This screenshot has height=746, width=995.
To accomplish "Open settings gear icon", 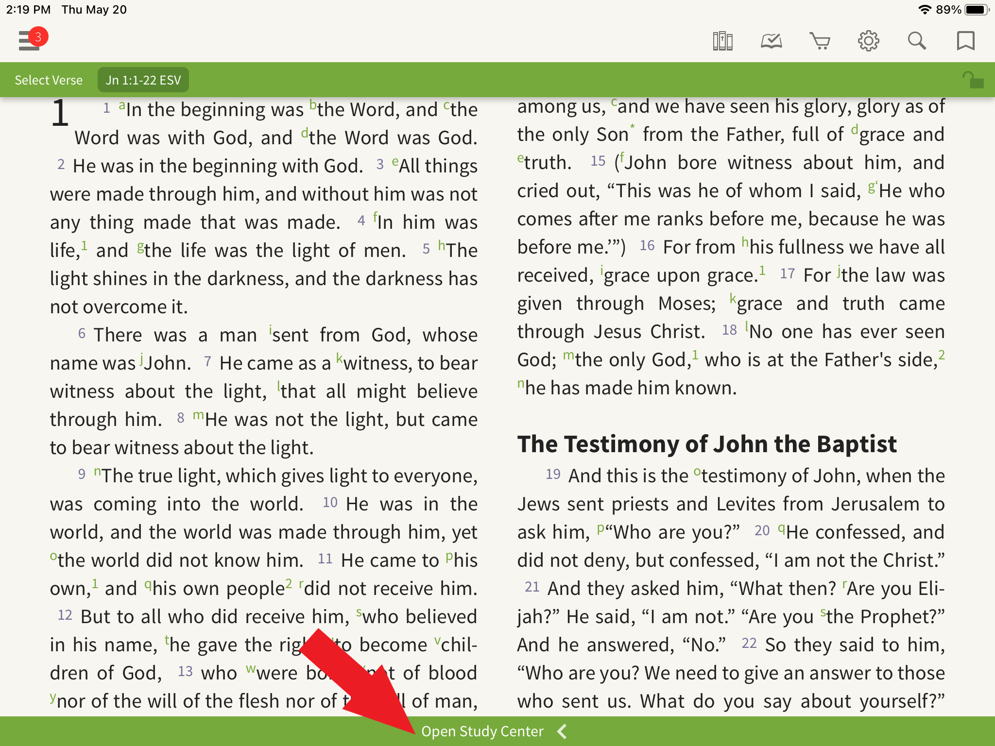I will pyautogui.click(x=868, y=41).
